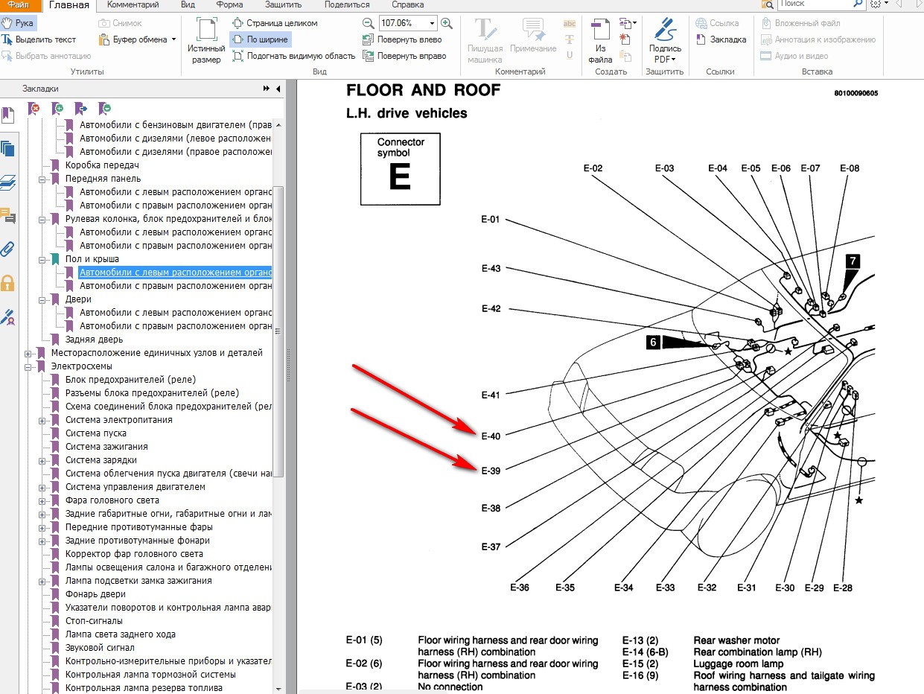Open the security padlock panel in sidebar

(8, 283)
